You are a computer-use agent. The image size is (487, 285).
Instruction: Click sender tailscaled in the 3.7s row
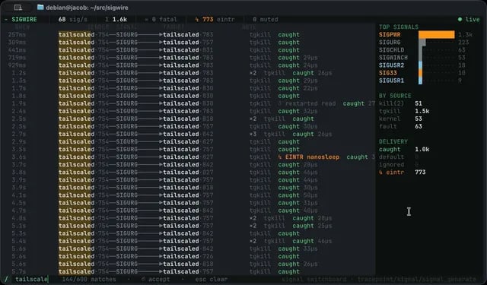pyautogui.click(x=76, y=165)
